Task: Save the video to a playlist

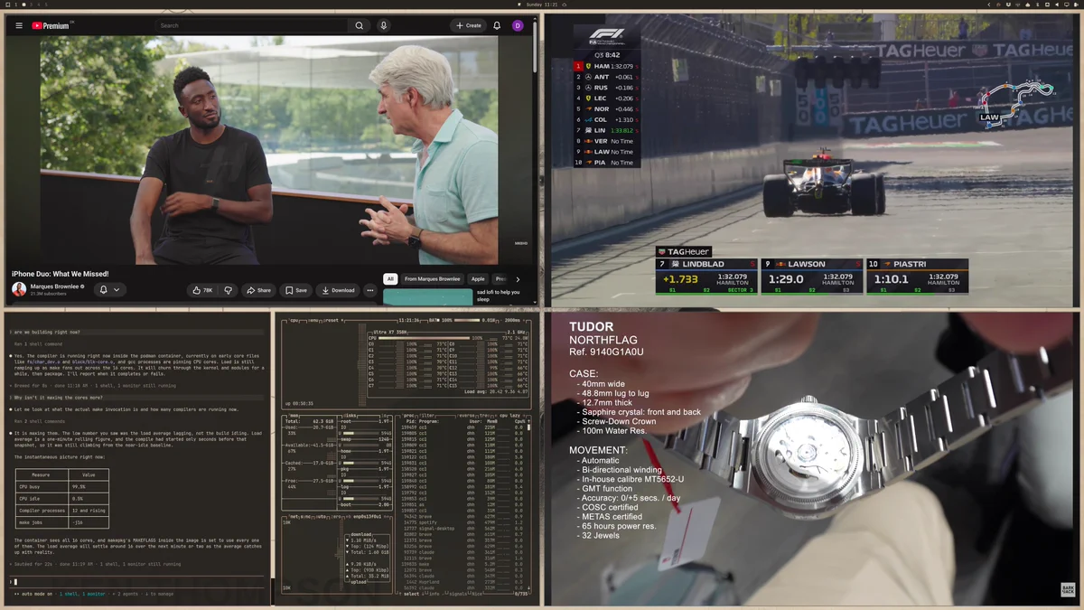Action: [295, 290]
